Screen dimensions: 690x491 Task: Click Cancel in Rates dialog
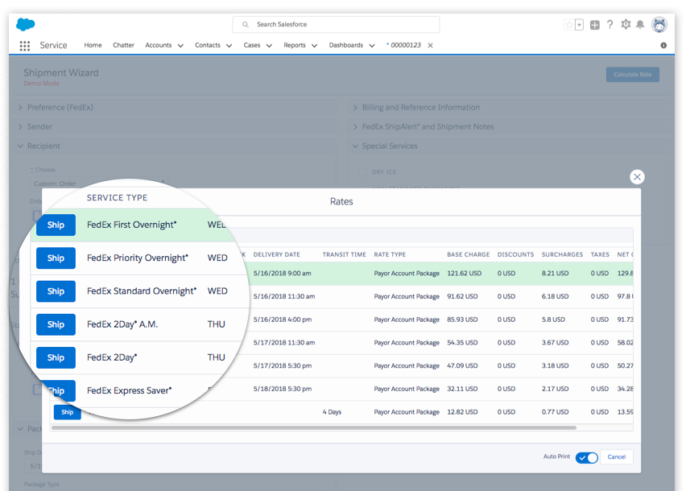tap(617, 457)
